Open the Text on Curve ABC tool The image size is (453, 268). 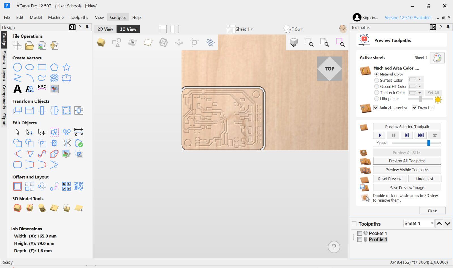pyautogui.click(x=42, y=88)
